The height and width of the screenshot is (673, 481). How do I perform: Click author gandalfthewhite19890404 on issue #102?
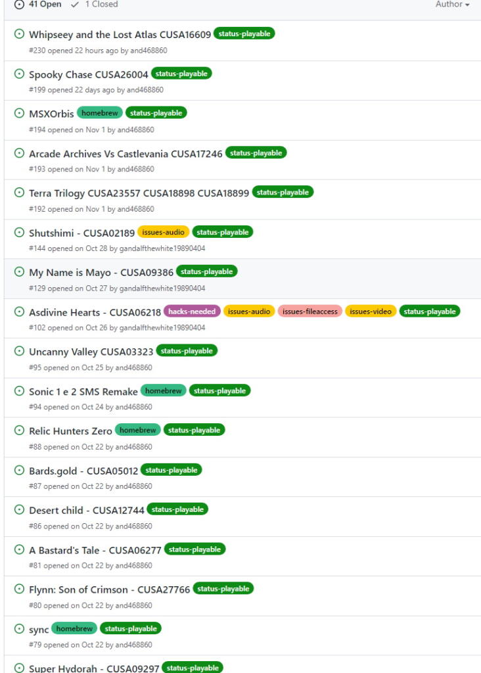coord(162,328)
